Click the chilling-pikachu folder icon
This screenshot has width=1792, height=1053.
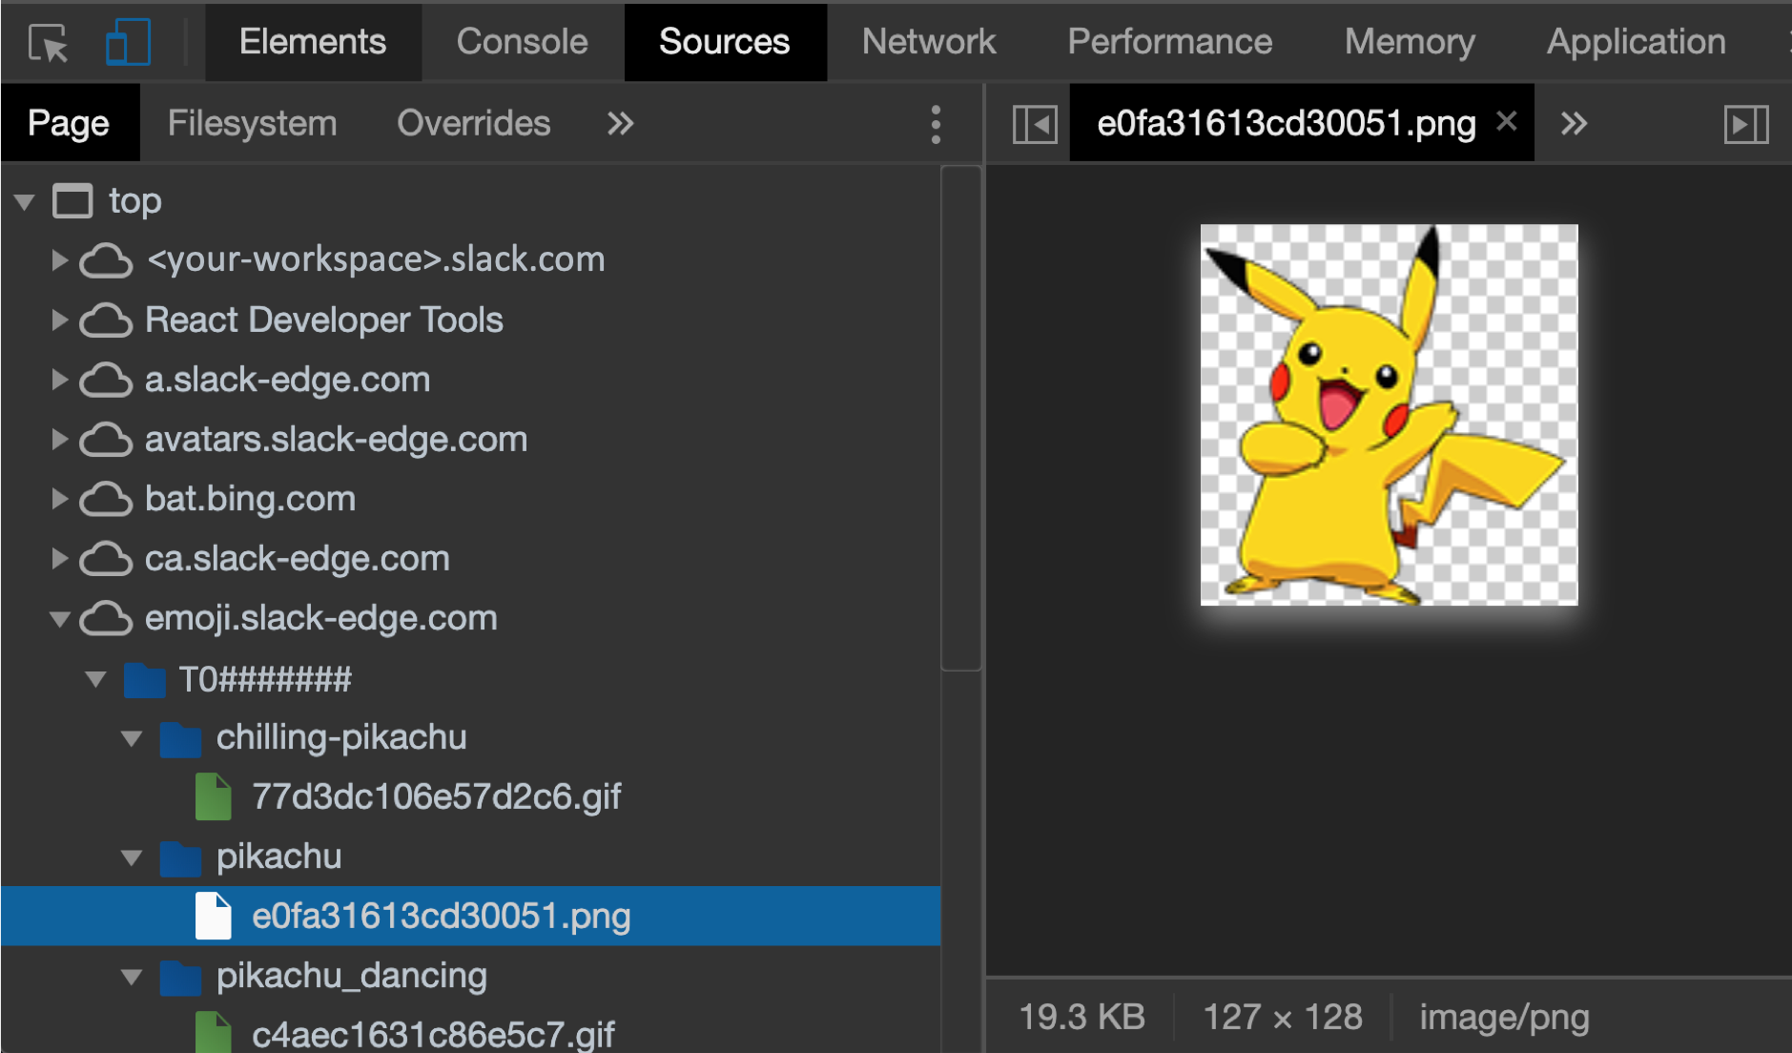point(180,739)
